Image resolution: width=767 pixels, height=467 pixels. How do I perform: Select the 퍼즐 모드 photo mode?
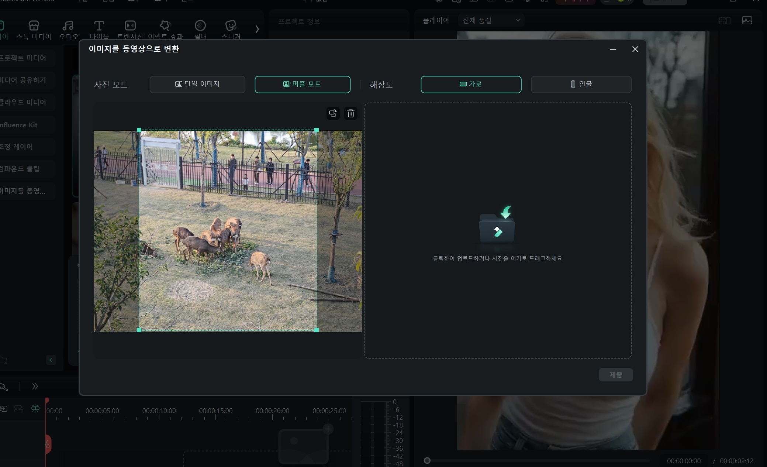(x=302, y=84)
